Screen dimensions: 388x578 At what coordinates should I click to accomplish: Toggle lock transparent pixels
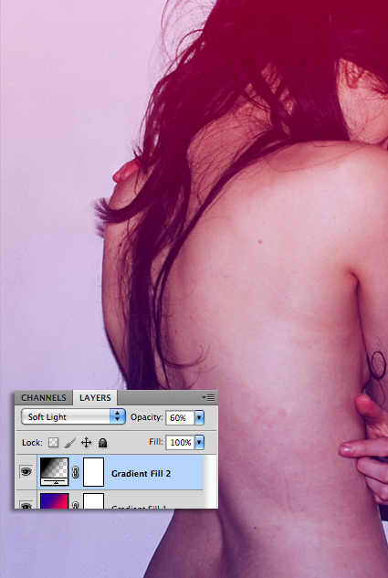54,442
